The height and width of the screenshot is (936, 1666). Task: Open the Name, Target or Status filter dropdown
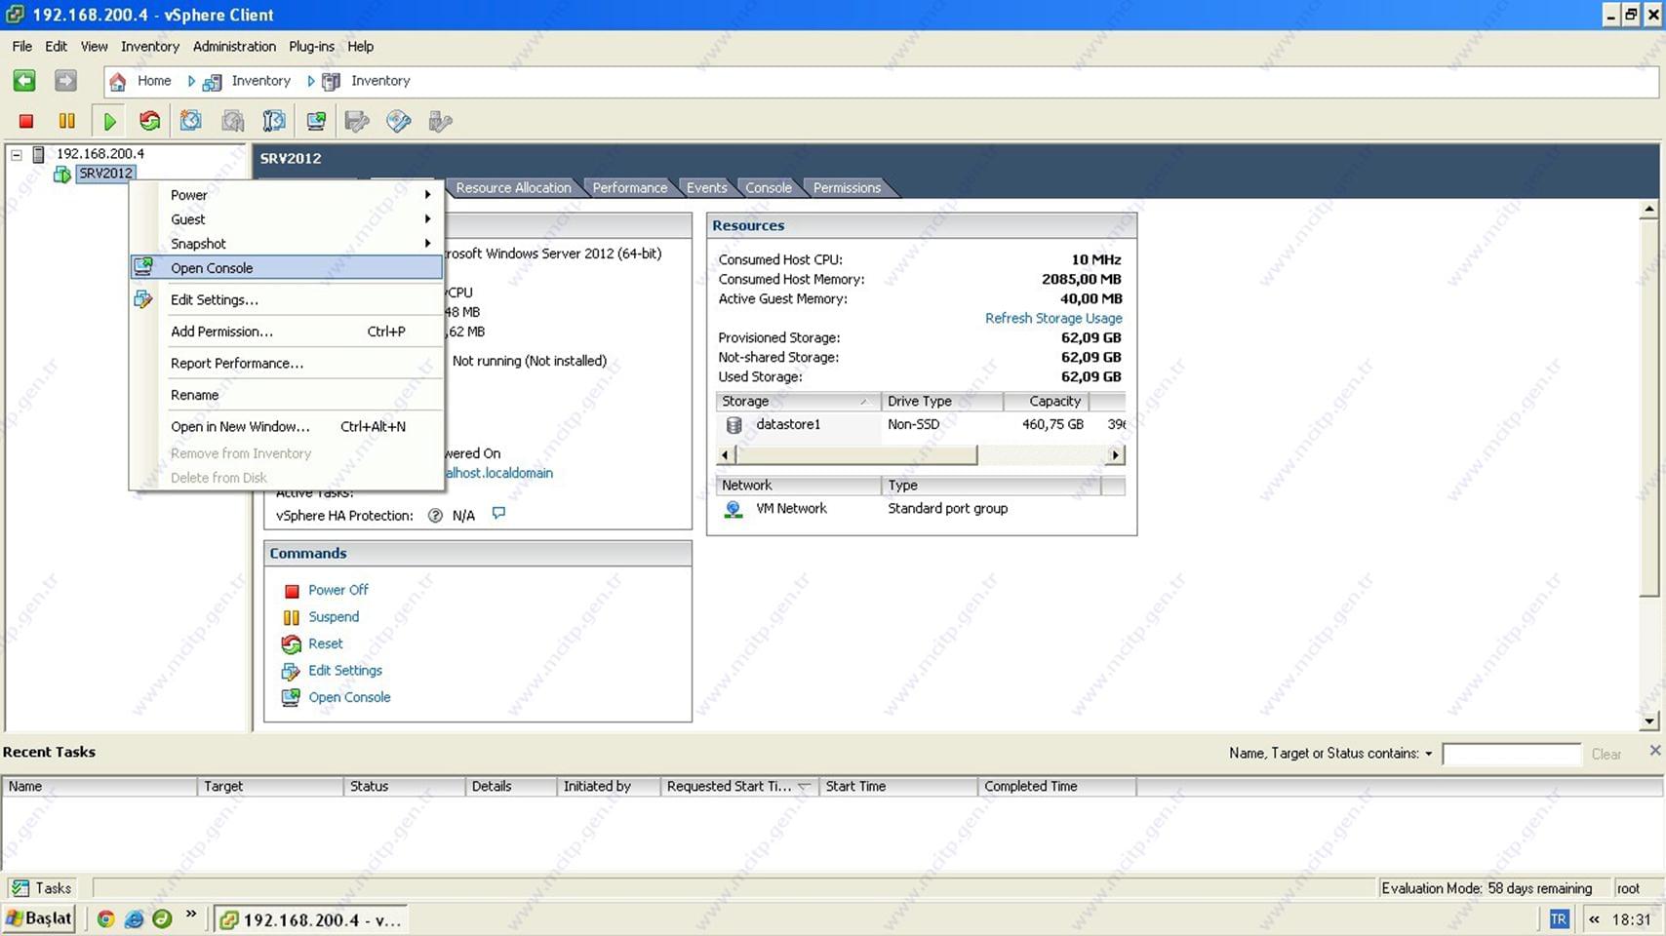[x=1428, y=754]
